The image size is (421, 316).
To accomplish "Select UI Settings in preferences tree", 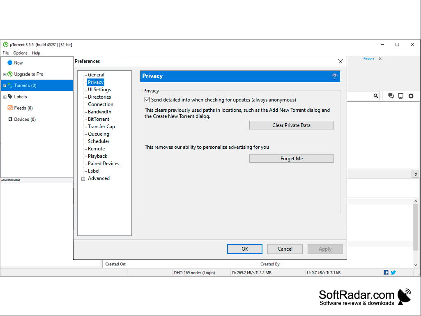I will (99, 90).
